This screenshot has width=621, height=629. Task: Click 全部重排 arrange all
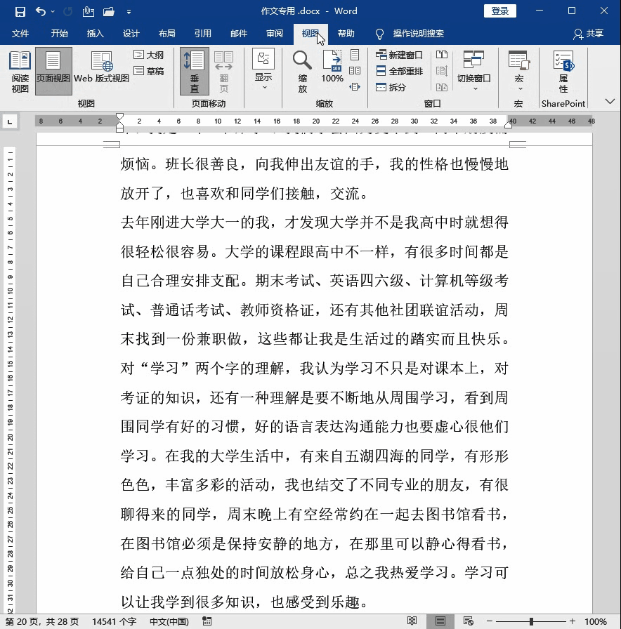click(x=399, y=71)
